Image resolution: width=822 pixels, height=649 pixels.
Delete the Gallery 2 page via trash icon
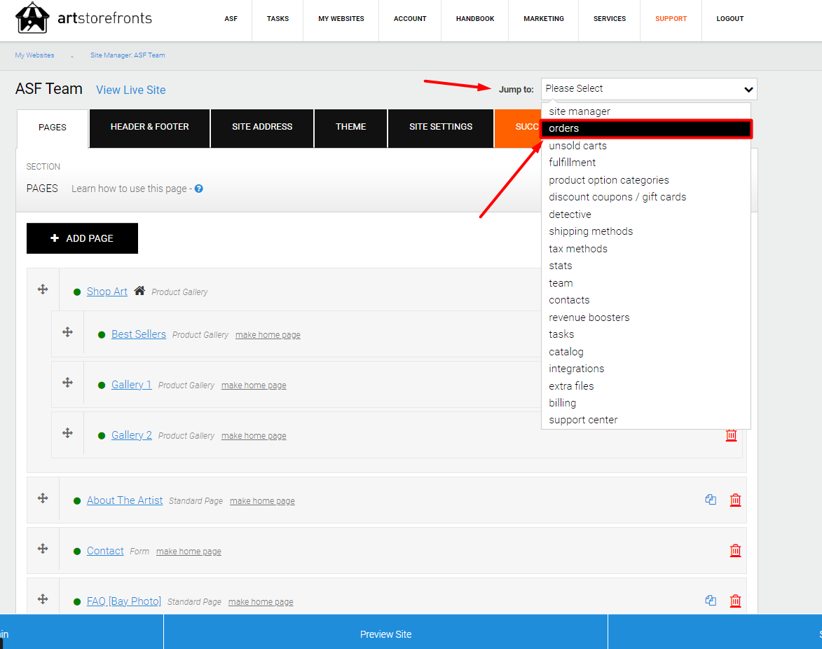pos(732,435)
